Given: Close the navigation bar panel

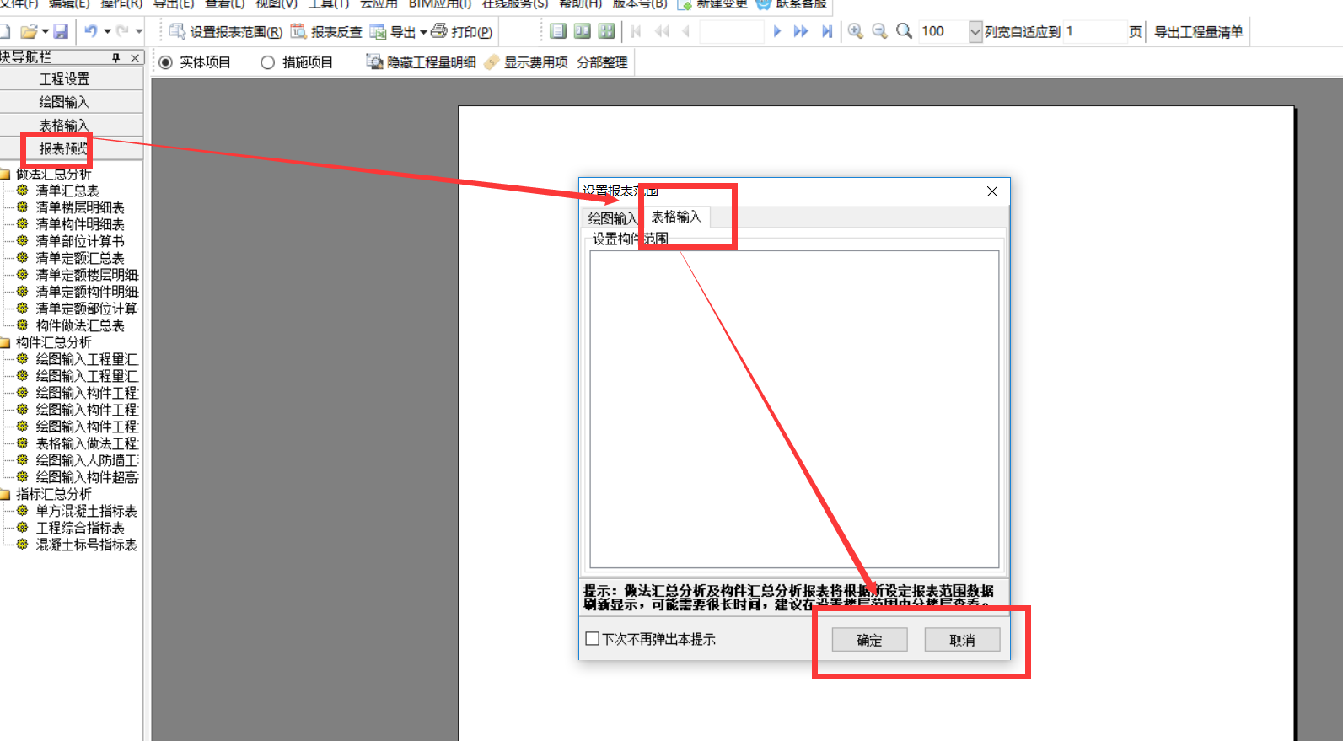Looking at the screenshot, I should point(135,57).
